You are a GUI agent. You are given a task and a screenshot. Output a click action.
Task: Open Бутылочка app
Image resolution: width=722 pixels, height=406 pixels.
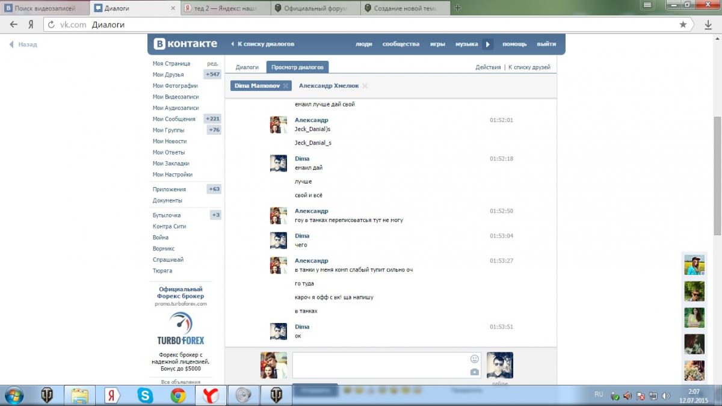tap(167, 215)
